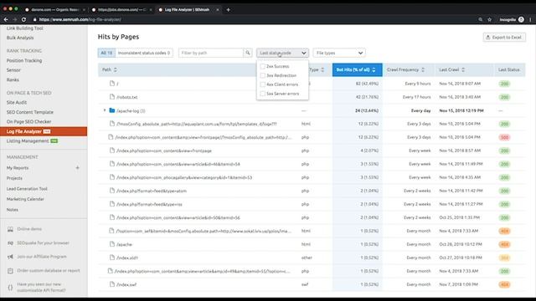
Task: Sort by Bot Hits (% of all) column
Action: click(358, 69)
